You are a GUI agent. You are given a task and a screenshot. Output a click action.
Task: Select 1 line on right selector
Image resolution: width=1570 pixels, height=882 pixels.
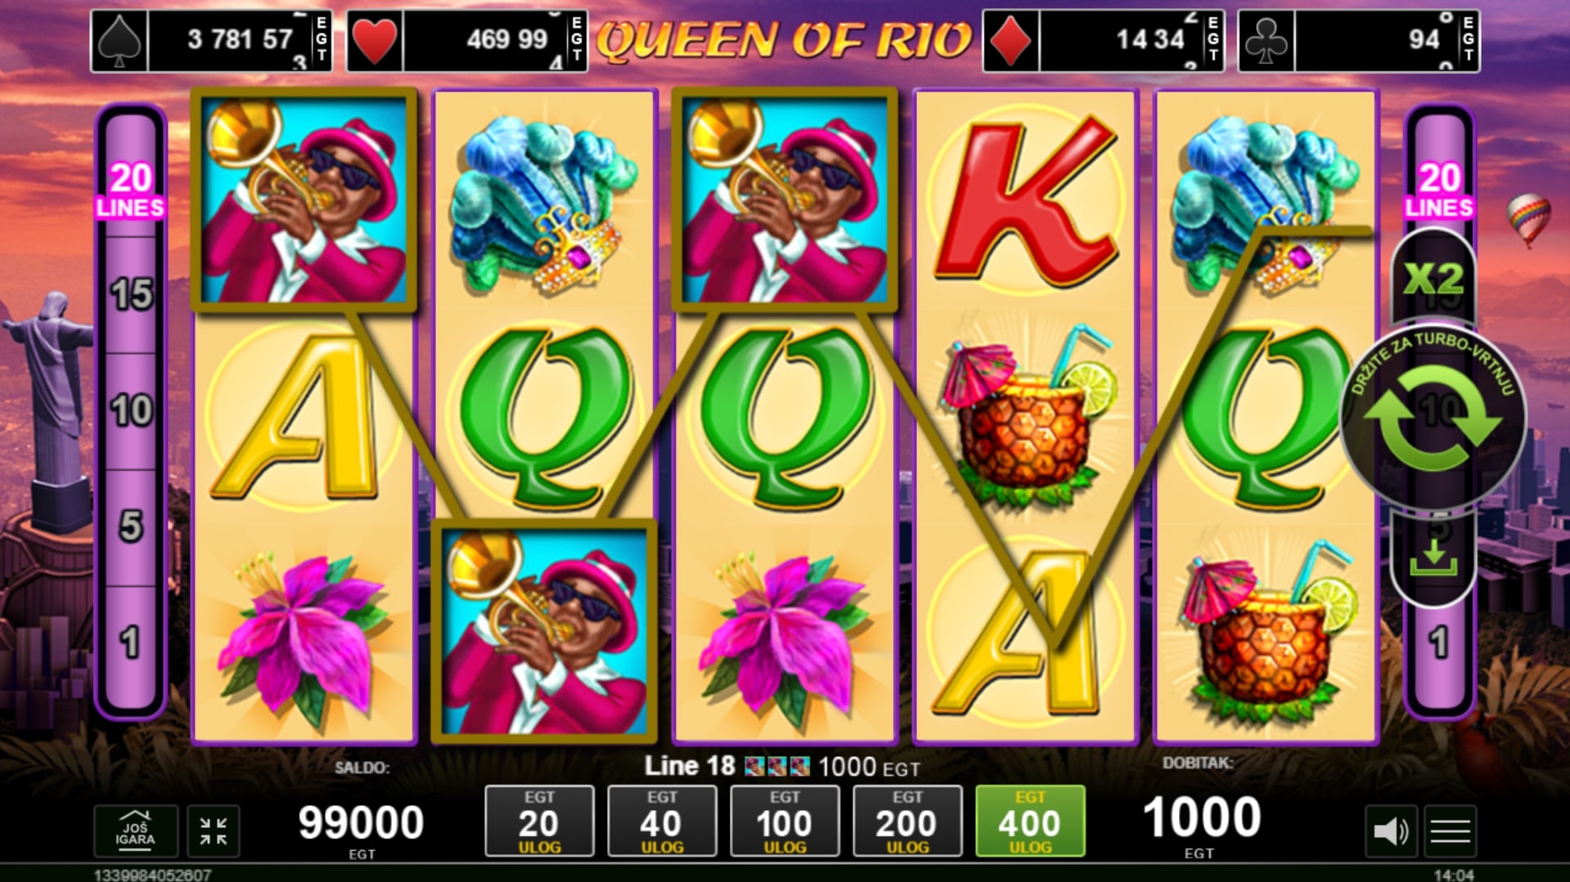click(x=1439, y=643)
